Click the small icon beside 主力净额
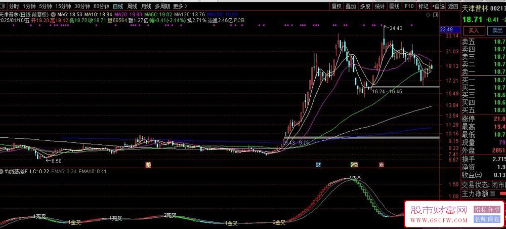The height and width of the screenshot is (229, 506). pyautogui.click(x=492, y=194)
